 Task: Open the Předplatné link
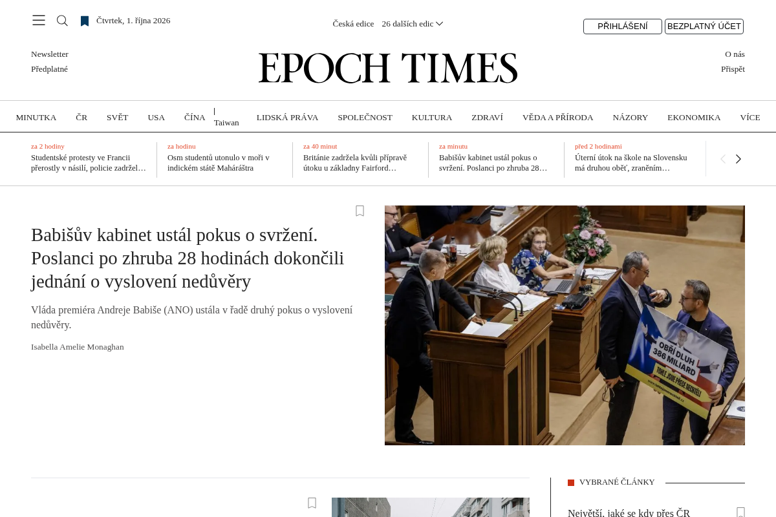pos(49,69)
